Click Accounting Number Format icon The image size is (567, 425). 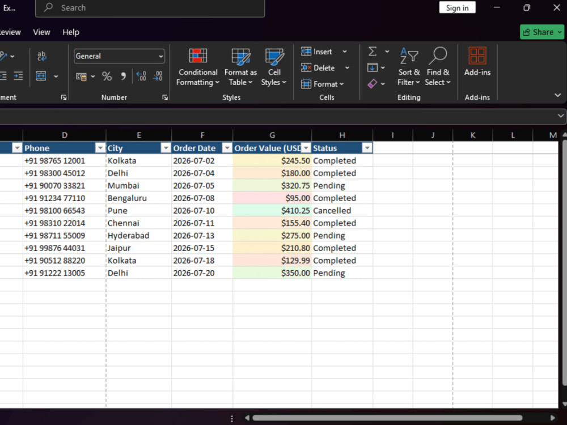pyautogui.click(x=81, y=76)
